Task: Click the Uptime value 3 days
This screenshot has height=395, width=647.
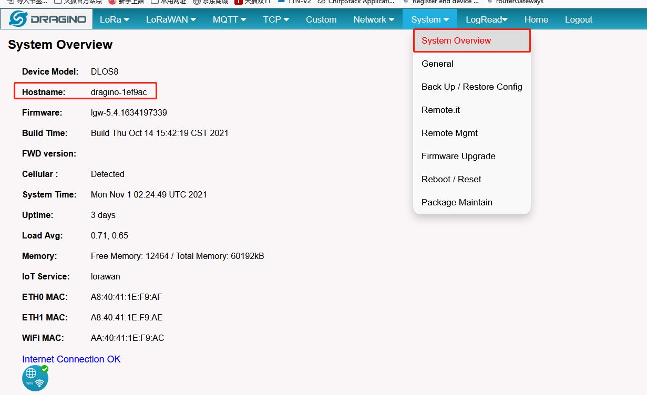Action: tap(103, 215)
